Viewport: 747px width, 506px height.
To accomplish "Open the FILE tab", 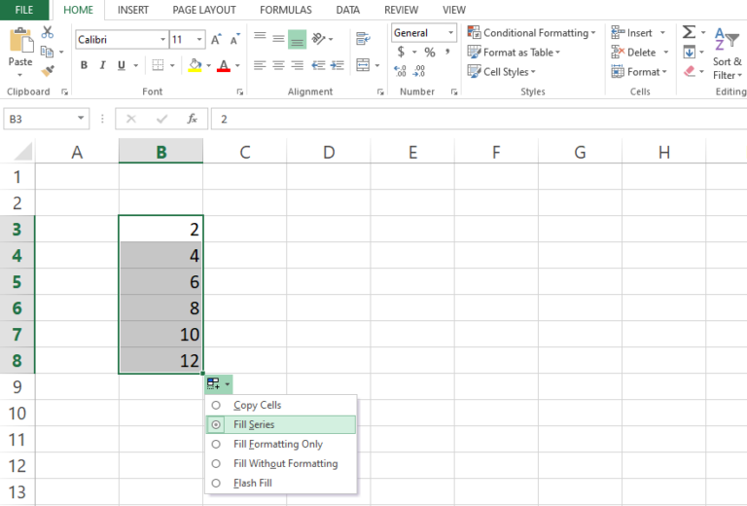I will tap(23, 10).
